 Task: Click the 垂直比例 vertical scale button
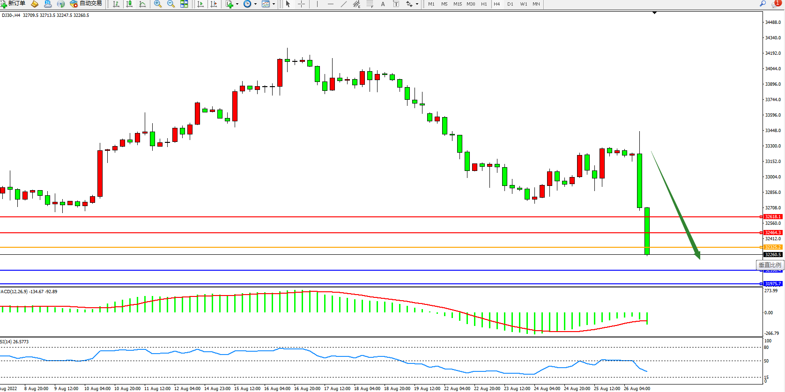click(770, 265)
